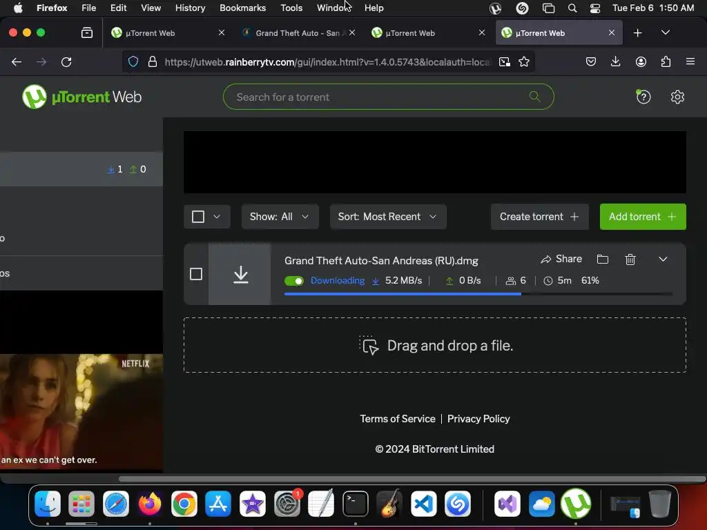Open Firefox View tab-overview button
707x530 pixels.
point(86,33)
